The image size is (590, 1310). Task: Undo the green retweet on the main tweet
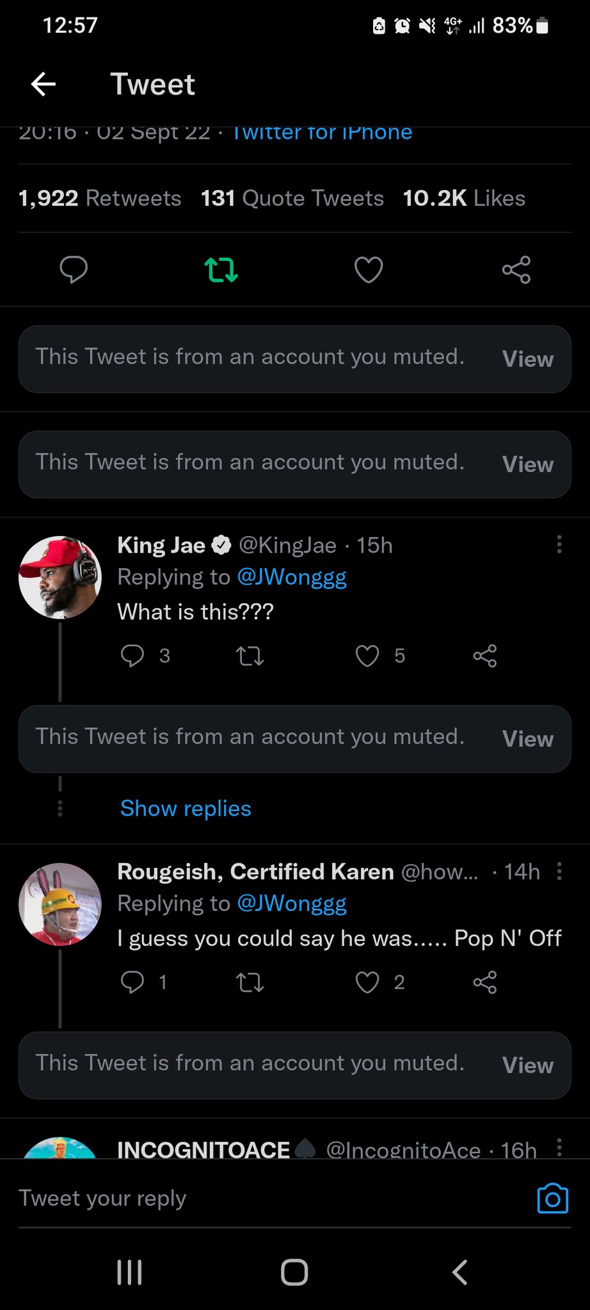221,269
